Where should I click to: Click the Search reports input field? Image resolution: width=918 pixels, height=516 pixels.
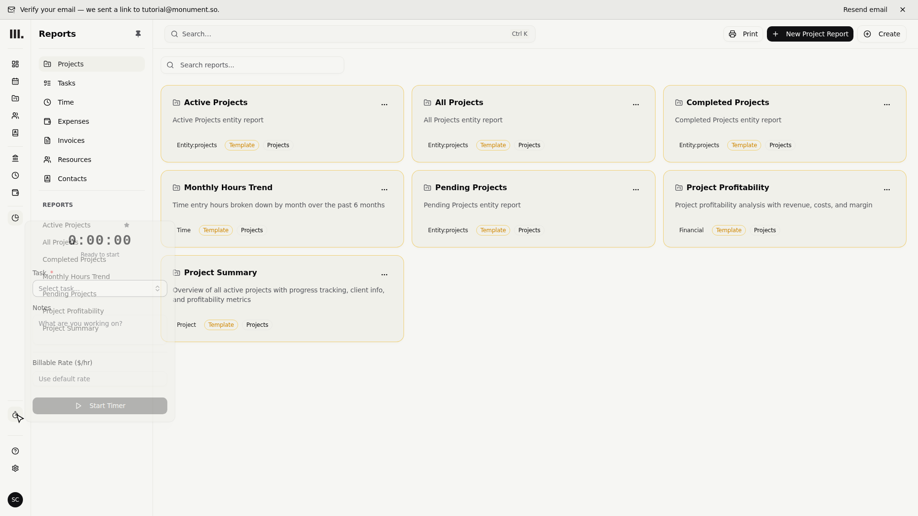pos(252,65)
